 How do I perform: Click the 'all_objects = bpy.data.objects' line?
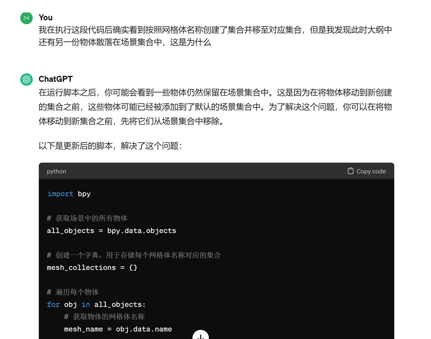(112, 231)
